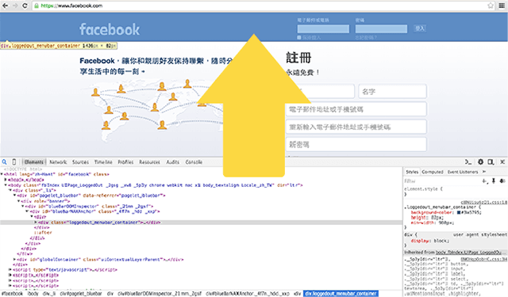
Task: Switch to the Console tab
Action: (194, 162)
